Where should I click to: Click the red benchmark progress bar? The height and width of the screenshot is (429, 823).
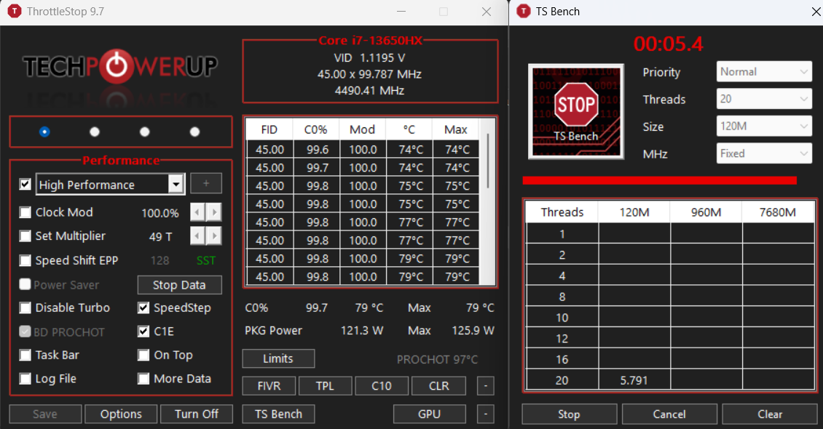coord(659,181)
